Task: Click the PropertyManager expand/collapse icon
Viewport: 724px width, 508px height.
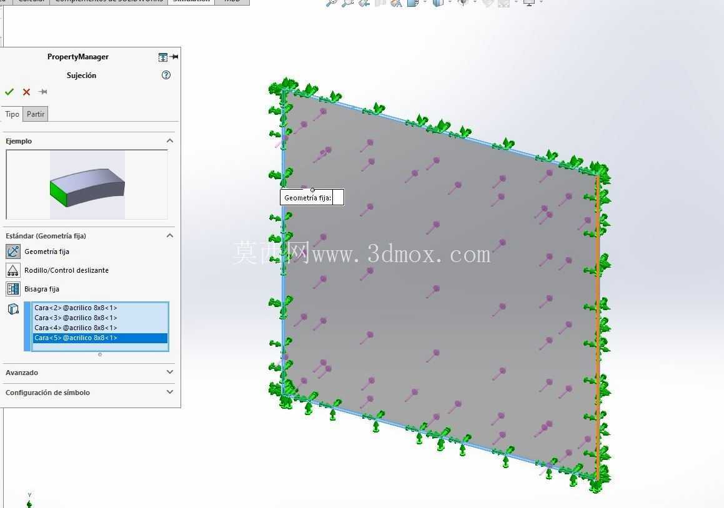Action: click(162, 57)
